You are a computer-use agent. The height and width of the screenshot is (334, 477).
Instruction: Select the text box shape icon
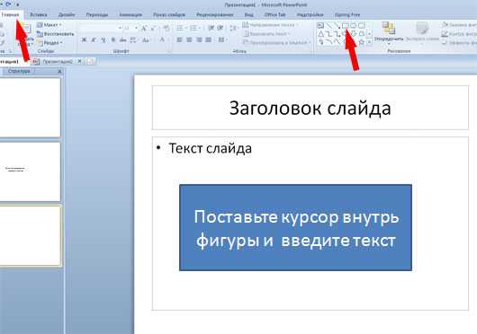(320, 25)
